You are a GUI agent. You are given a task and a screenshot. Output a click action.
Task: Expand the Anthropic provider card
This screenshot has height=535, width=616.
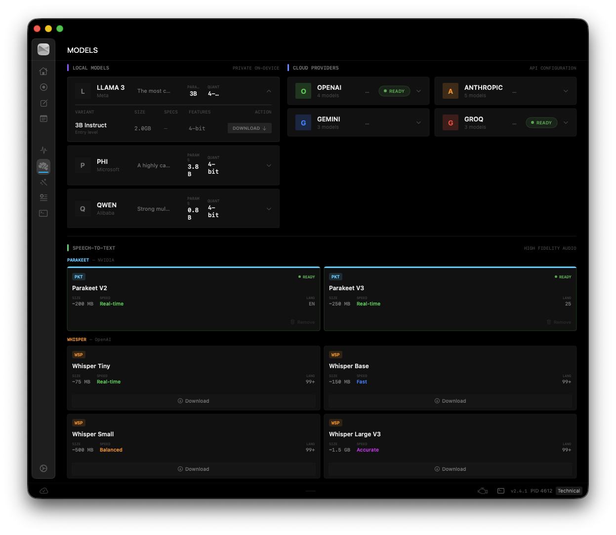(x=566, y=91)
